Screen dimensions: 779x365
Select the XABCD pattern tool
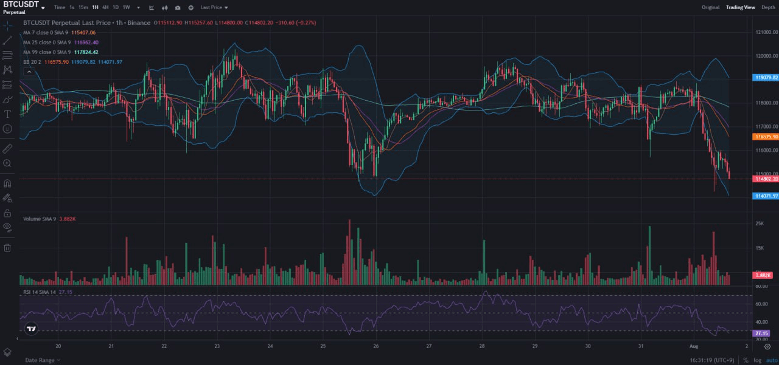coord(7,70)
